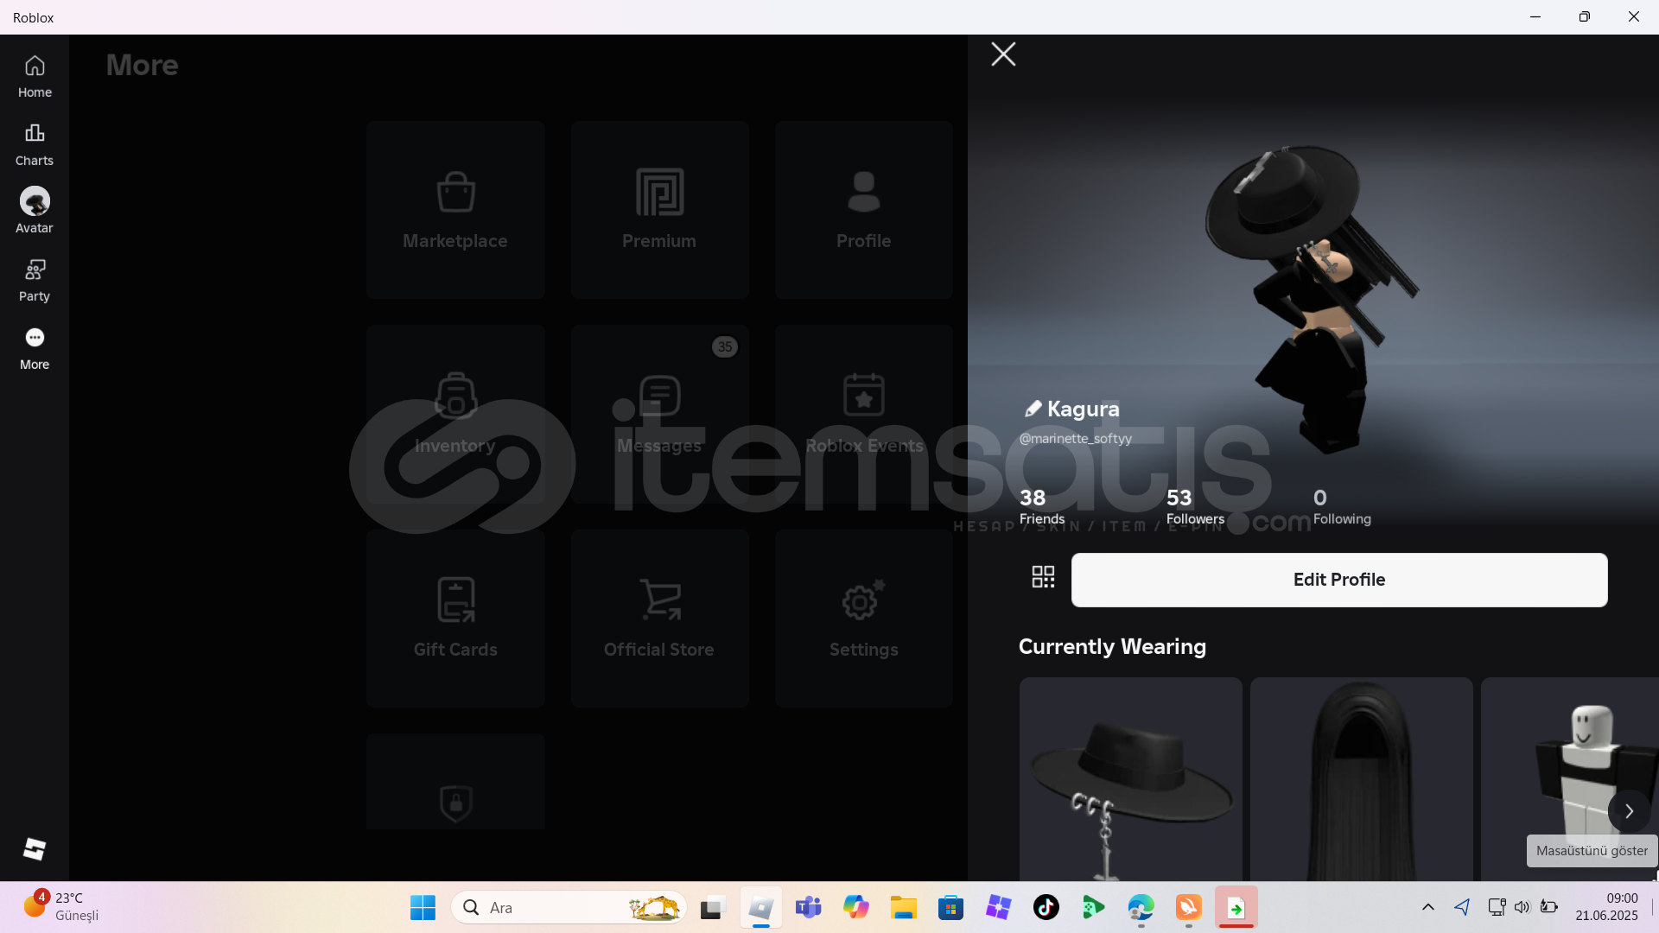Open Microsoft Edge from taskbar
The height and width of the screenshot is (933, 1659).
(x=1141, y=908)
